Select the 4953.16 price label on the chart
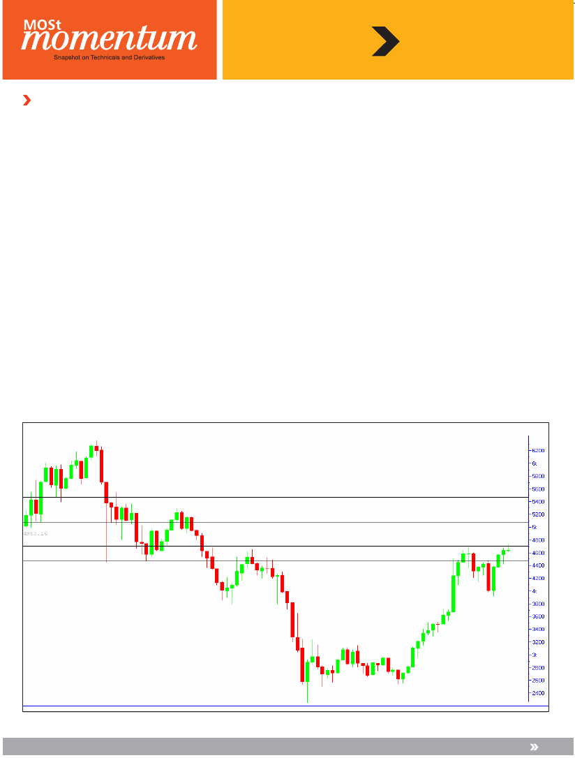 point(35,533)
